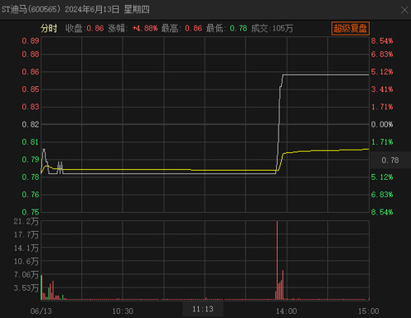Click the title ST迪马(600565) text
The image size is (411, 318).
coord(31,10)
